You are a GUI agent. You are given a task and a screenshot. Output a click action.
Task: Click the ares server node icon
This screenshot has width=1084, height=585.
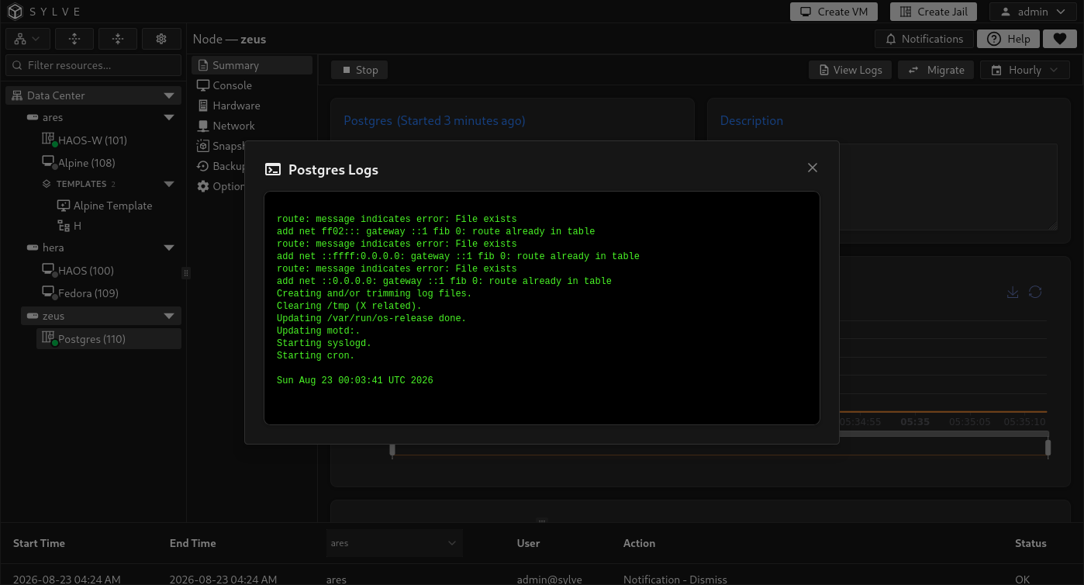tap(33, 118)
